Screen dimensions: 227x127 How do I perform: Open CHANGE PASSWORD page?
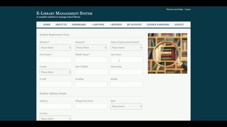tap(158, 25)
